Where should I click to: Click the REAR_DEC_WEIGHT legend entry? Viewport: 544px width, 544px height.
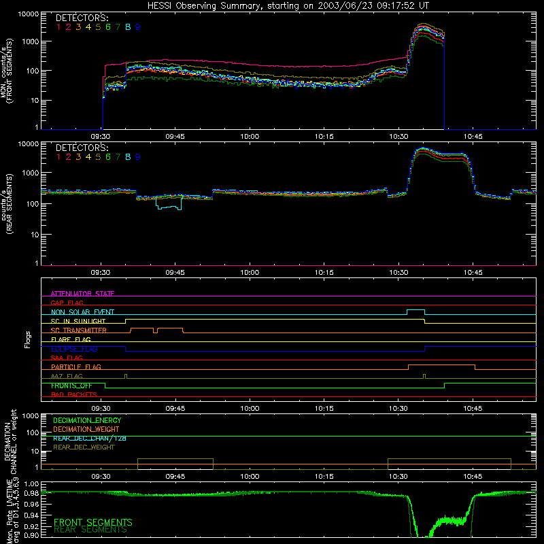pyautogui.click(x=84, y=447)
